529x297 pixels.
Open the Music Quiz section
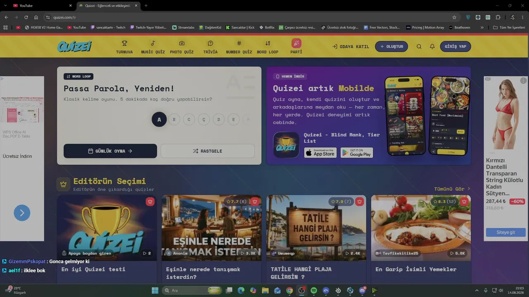[x=153, y=47]
